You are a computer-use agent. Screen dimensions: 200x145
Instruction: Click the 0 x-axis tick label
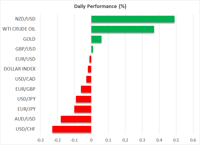click(x=91, y=140)
